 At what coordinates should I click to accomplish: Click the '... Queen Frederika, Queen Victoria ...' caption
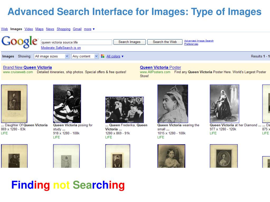[126, 127]
